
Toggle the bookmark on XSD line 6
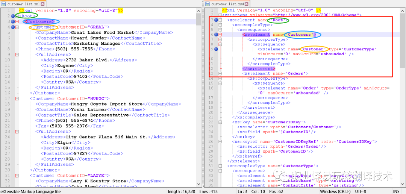[216, 35]
